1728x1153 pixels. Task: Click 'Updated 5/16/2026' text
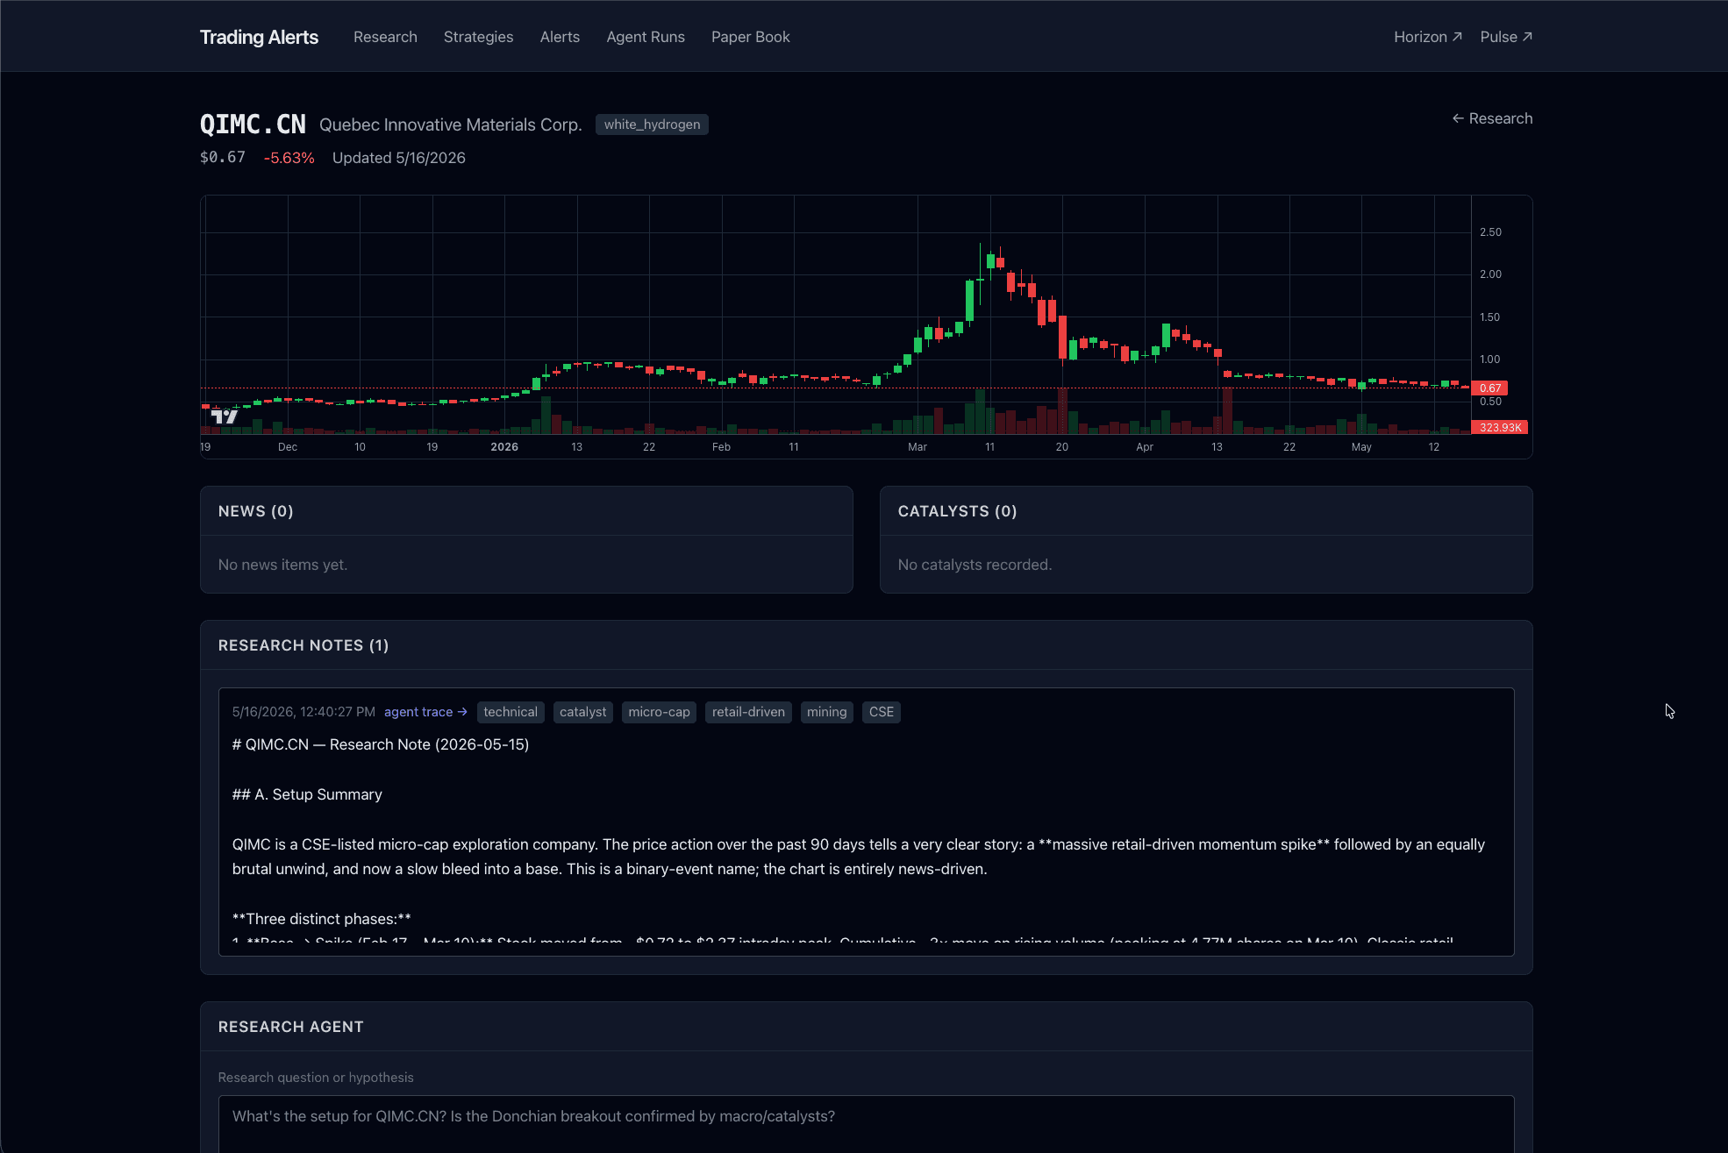399,158
